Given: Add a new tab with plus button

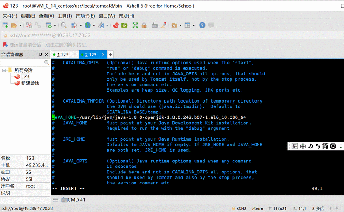Looking at the screenshot, I should point(110,54).
